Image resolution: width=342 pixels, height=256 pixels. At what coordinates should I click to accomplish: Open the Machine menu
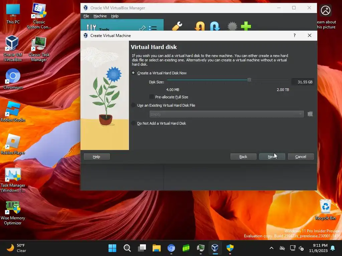click(x=100, y=16)
